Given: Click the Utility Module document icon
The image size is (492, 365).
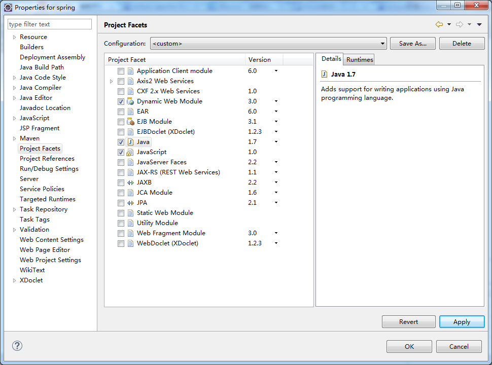Looking at the screenshot, I should [x=130, y=223].
